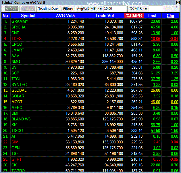The height and width of the screenshot is (173, 181).
Task: Sort by the AVG Vol5 column header
Action: click(66, 16)
